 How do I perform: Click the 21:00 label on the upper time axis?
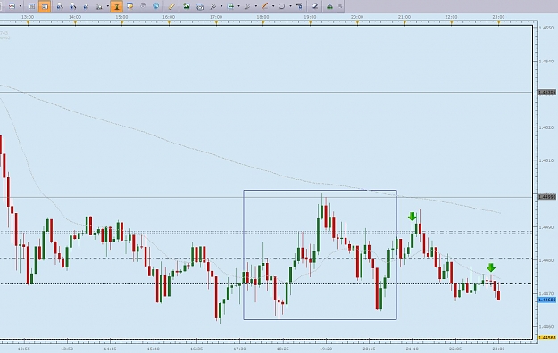404,17
